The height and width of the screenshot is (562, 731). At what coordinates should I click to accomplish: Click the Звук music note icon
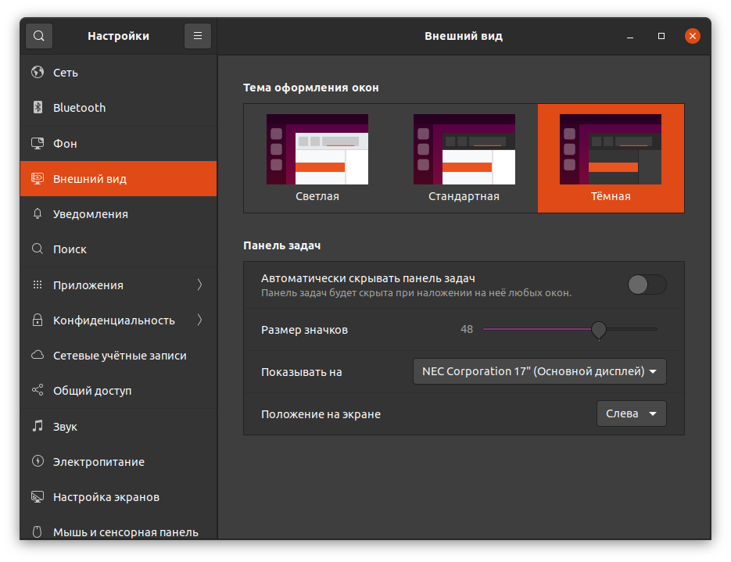tap(37, 427)
